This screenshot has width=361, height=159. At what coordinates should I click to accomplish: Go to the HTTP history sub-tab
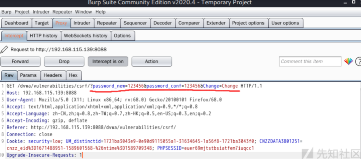point(43,35)
